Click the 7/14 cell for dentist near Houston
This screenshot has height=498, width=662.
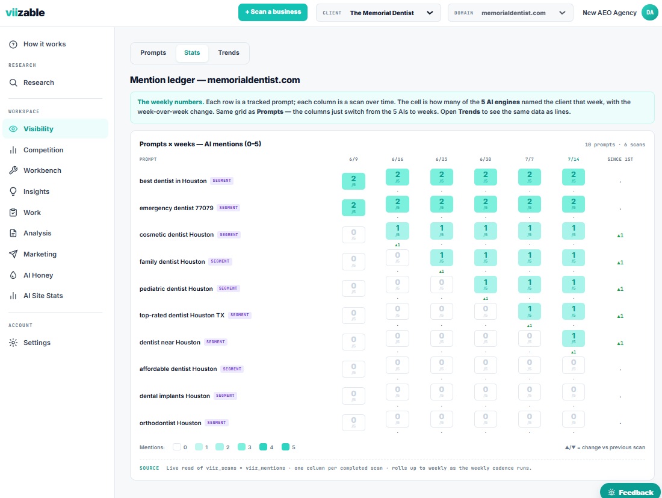tap(574, 338)
